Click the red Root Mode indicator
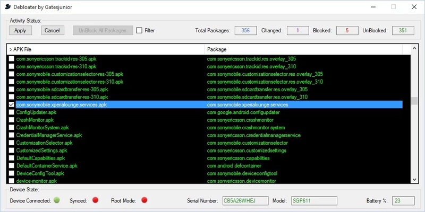This screenshot has height=212, width=425. [x=144, y=200]
